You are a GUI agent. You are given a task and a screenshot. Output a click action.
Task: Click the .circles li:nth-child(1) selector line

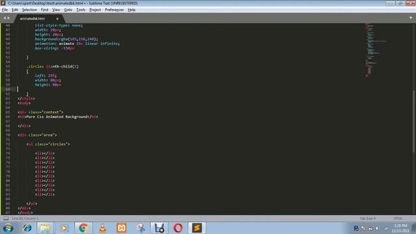[53, 66]
